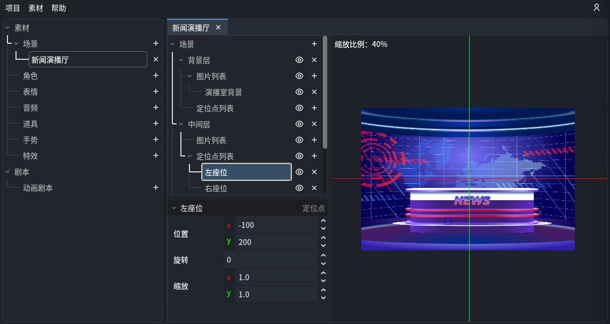Open the 帮助 menu

(x=59, y=8)
